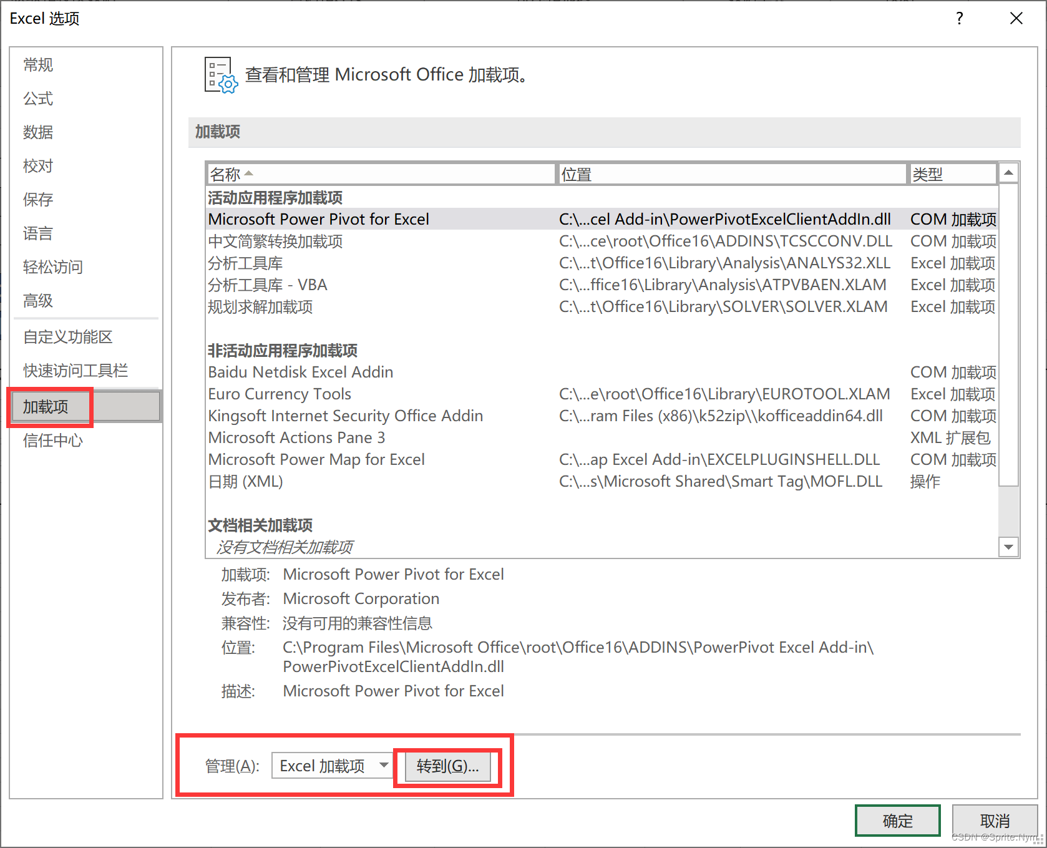Click the 类型 column header
This screenshot has width=1047, height=848.
click(x=953, y=174)
